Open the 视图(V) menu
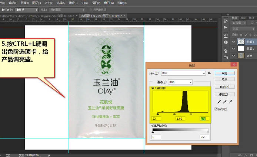 pos(96,3)
